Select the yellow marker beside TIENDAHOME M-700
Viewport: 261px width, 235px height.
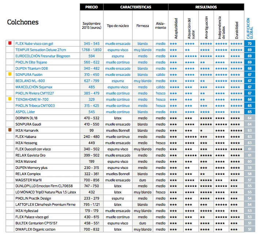[x=10, y=99]
